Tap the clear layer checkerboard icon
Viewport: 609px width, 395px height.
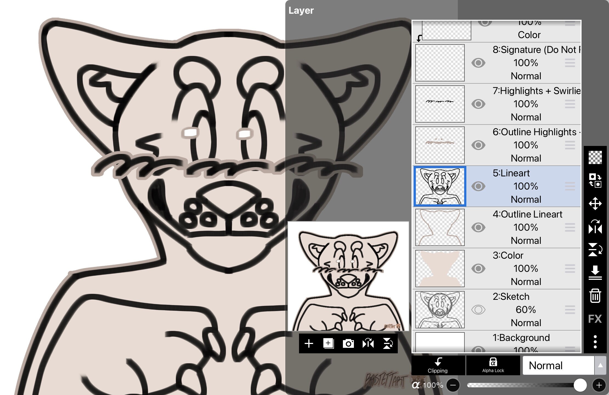(x=595, y=157)
